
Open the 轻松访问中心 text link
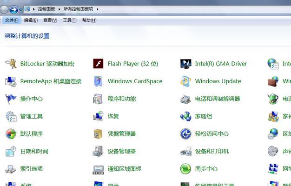tap(212, 134)
